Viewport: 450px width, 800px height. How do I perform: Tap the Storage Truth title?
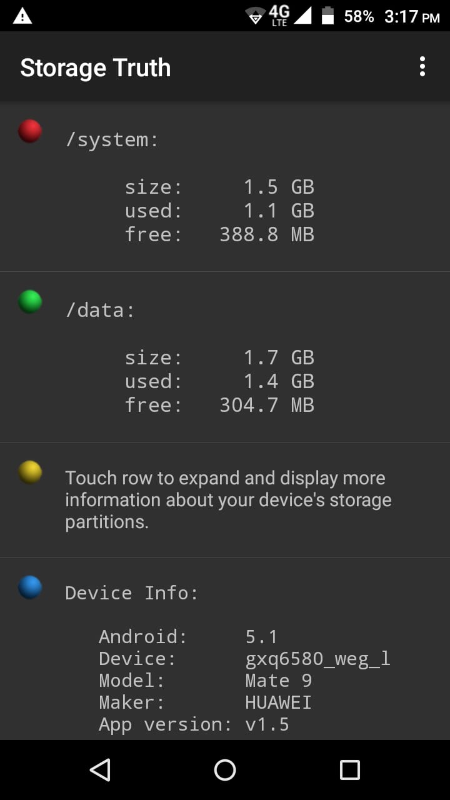point(96,67)
